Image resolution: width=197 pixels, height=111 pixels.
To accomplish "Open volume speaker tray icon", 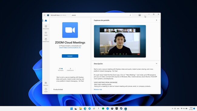I will point(184,109).
